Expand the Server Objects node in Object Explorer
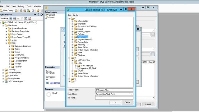 3,72
